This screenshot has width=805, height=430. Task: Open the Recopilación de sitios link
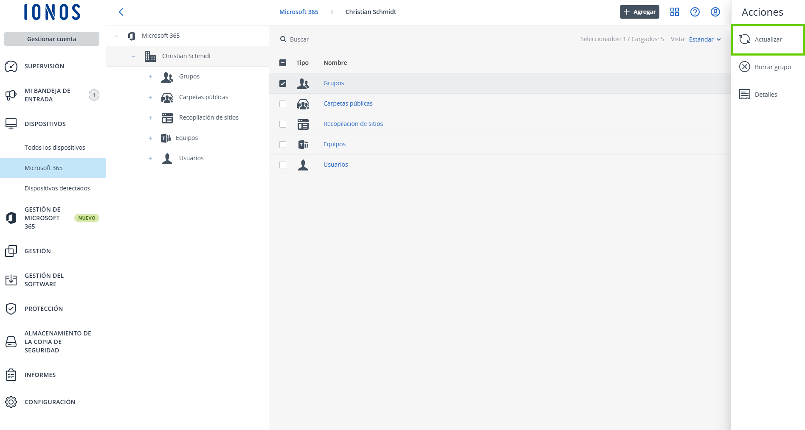353,124
